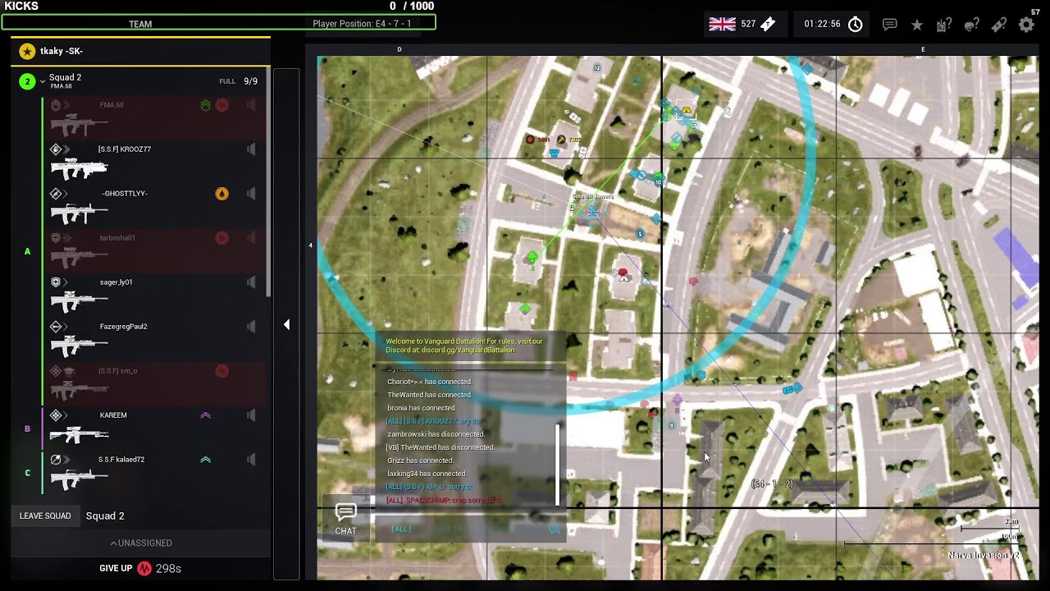Screen dimensions: 1050x591
Task: Collapse the Squad 2 list chevron
Action: click(x=43, y=81)
